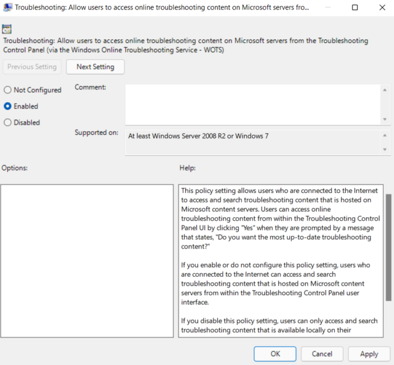
Task: Choose the Enabled radio button
Action: point(8,106)
